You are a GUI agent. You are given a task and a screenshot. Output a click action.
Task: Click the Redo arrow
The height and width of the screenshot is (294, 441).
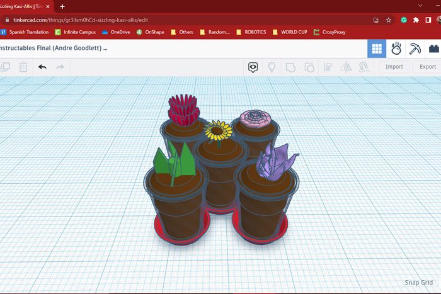coord(60,67)
